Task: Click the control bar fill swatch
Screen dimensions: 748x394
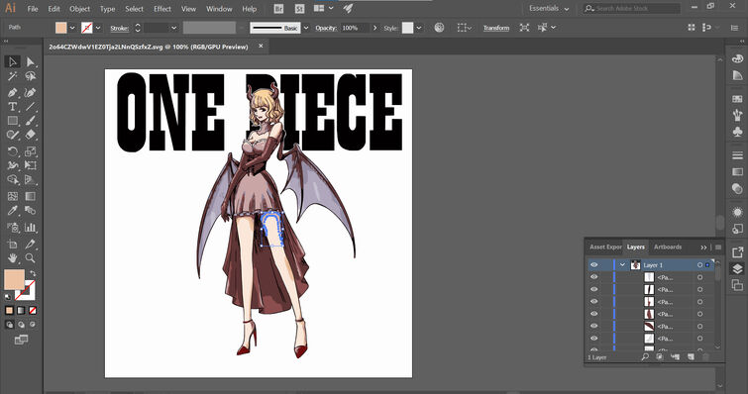Action: 61,28
